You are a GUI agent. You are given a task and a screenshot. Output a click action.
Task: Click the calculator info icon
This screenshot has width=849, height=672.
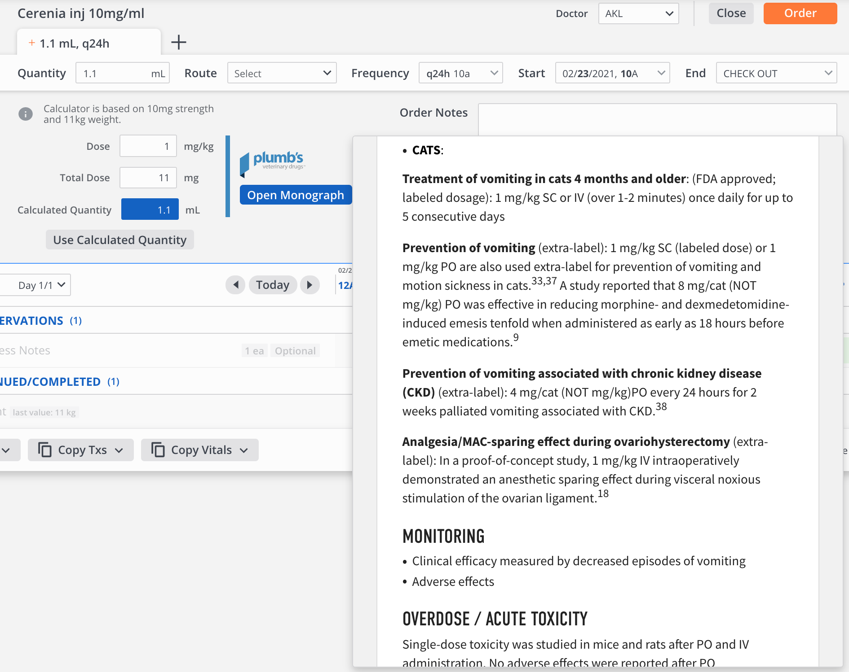click(x=26, y=114)
